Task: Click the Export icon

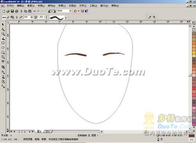Action: pos(54,11)
